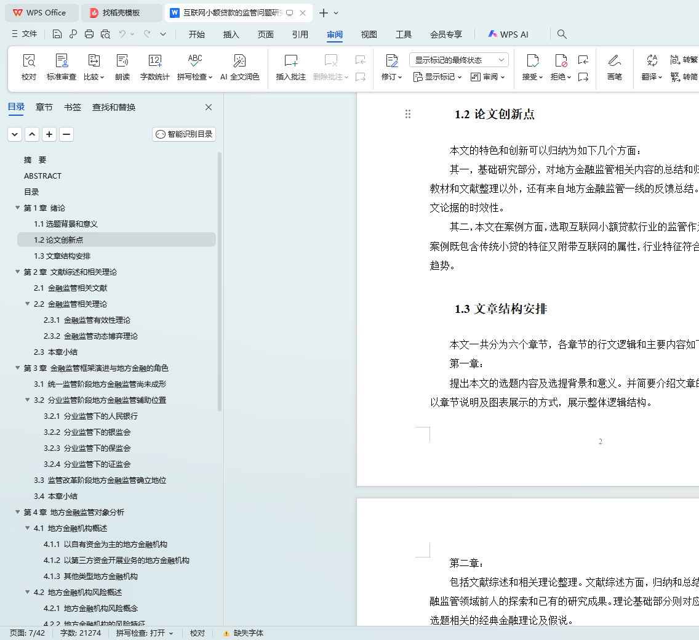Collapse 第1章 绪论 tree node
The width and height of the screenshot is (699, 640).
tap(17, 208)
